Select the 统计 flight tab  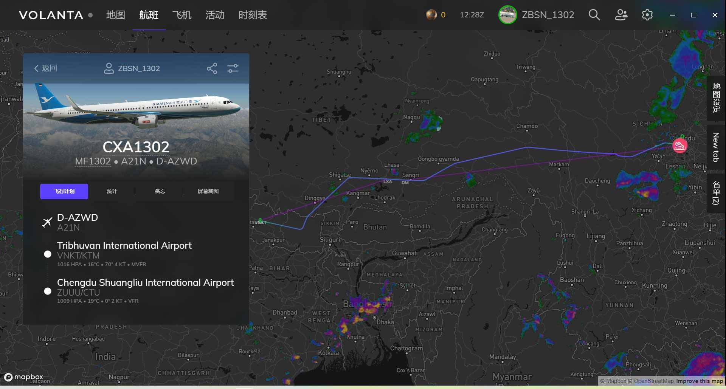pyautogui.click(x=112, y=191)
